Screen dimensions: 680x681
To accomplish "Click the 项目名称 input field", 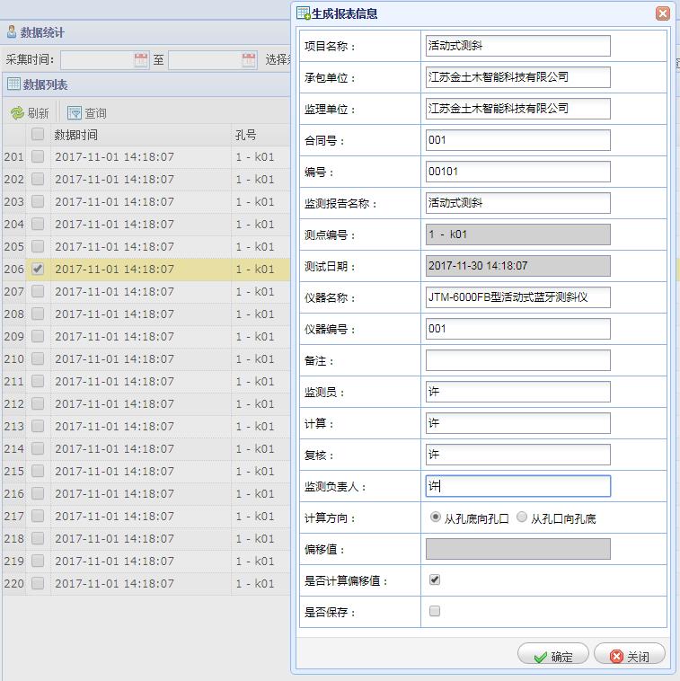I will [x=517, y=46].
